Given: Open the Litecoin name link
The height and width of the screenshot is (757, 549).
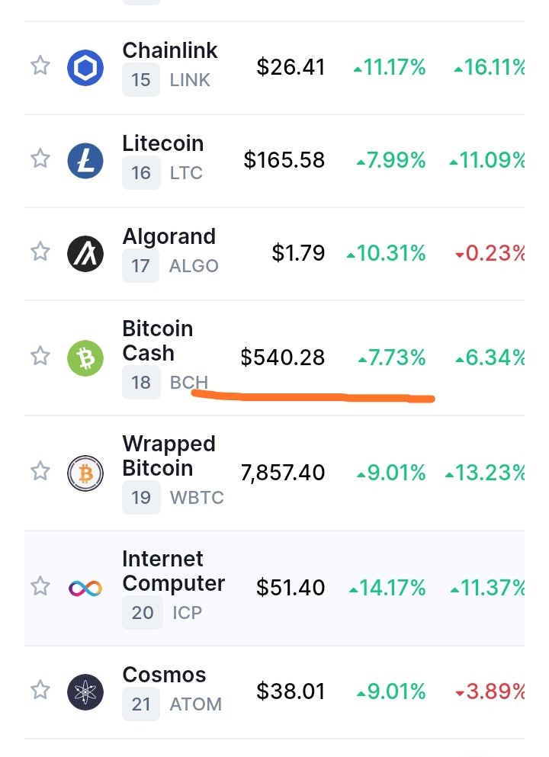Looking at the screenshot, I should 162,143.
